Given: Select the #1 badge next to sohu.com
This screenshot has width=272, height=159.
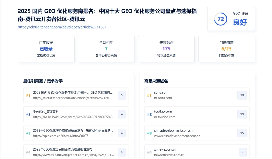Looking at the screenshot, I should click(149, 95).
